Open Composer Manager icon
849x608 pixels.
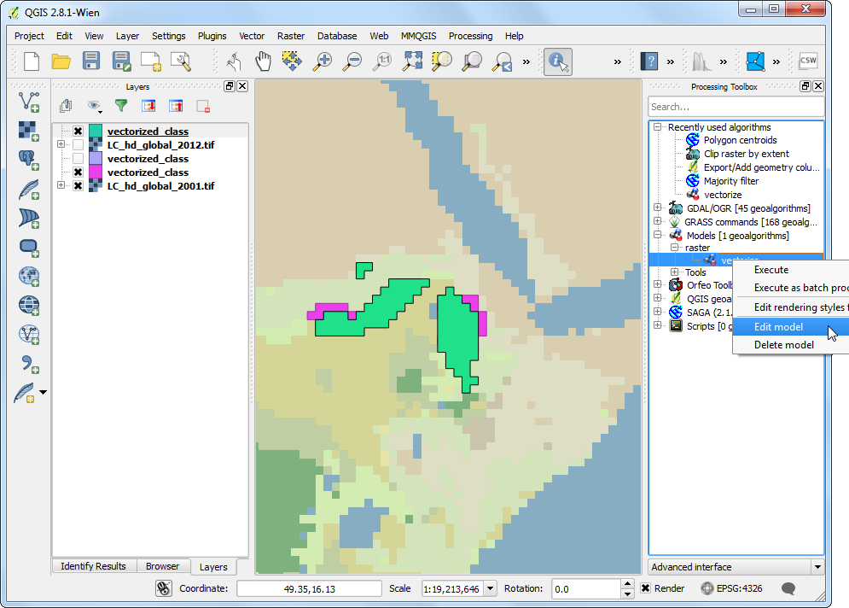click(181, 61)
